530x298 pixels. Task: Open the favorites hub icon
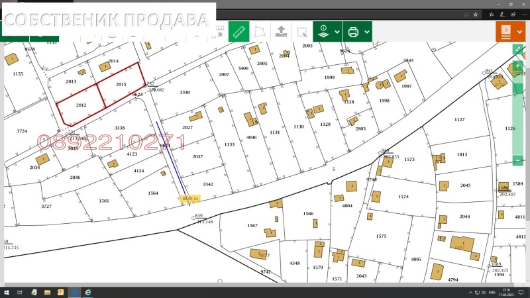pyautogui.click(x=491, y=15)
